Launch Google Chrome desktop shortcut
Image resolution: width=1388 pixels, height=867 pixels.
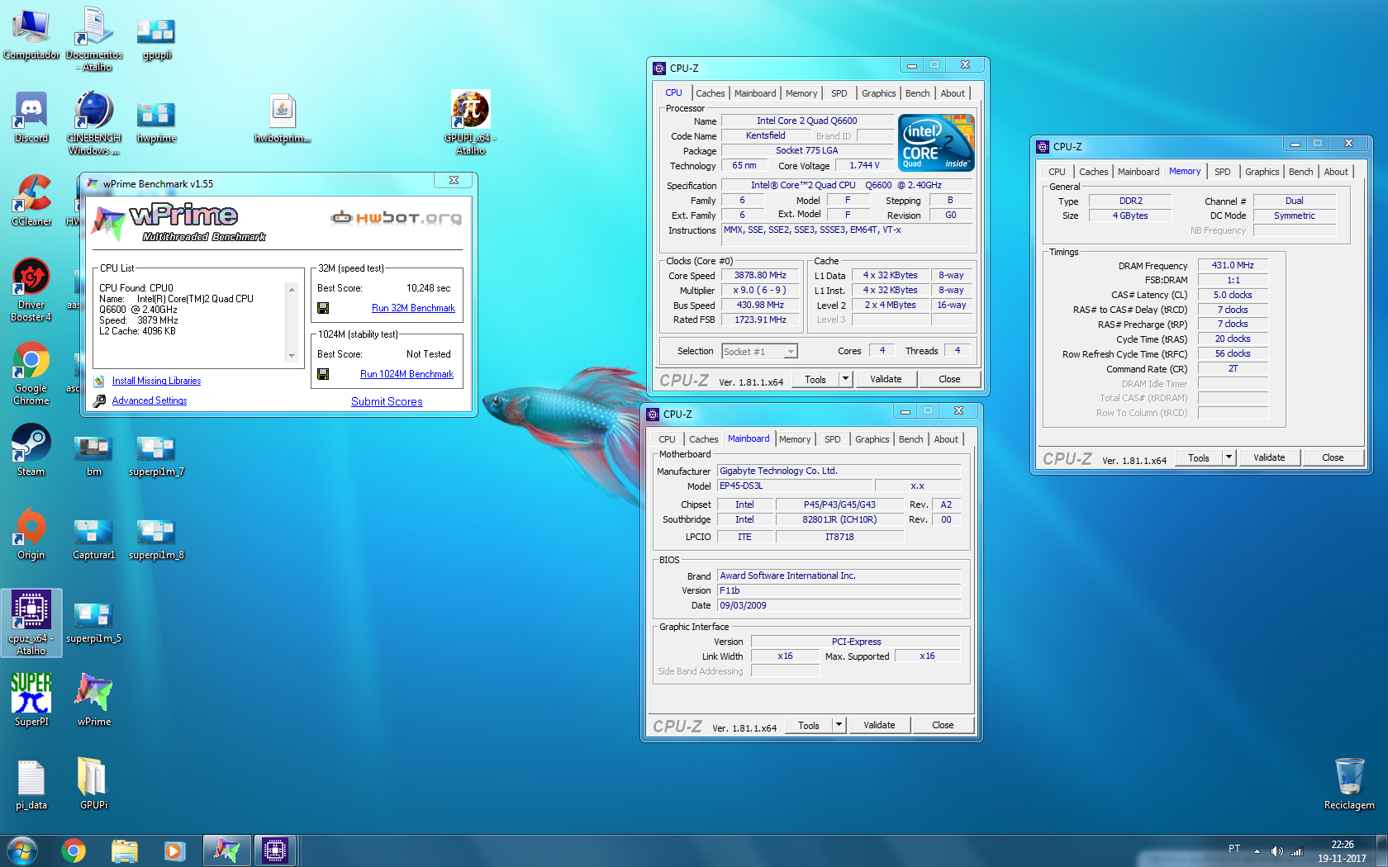pyautogui.click(x=31, y=373)
